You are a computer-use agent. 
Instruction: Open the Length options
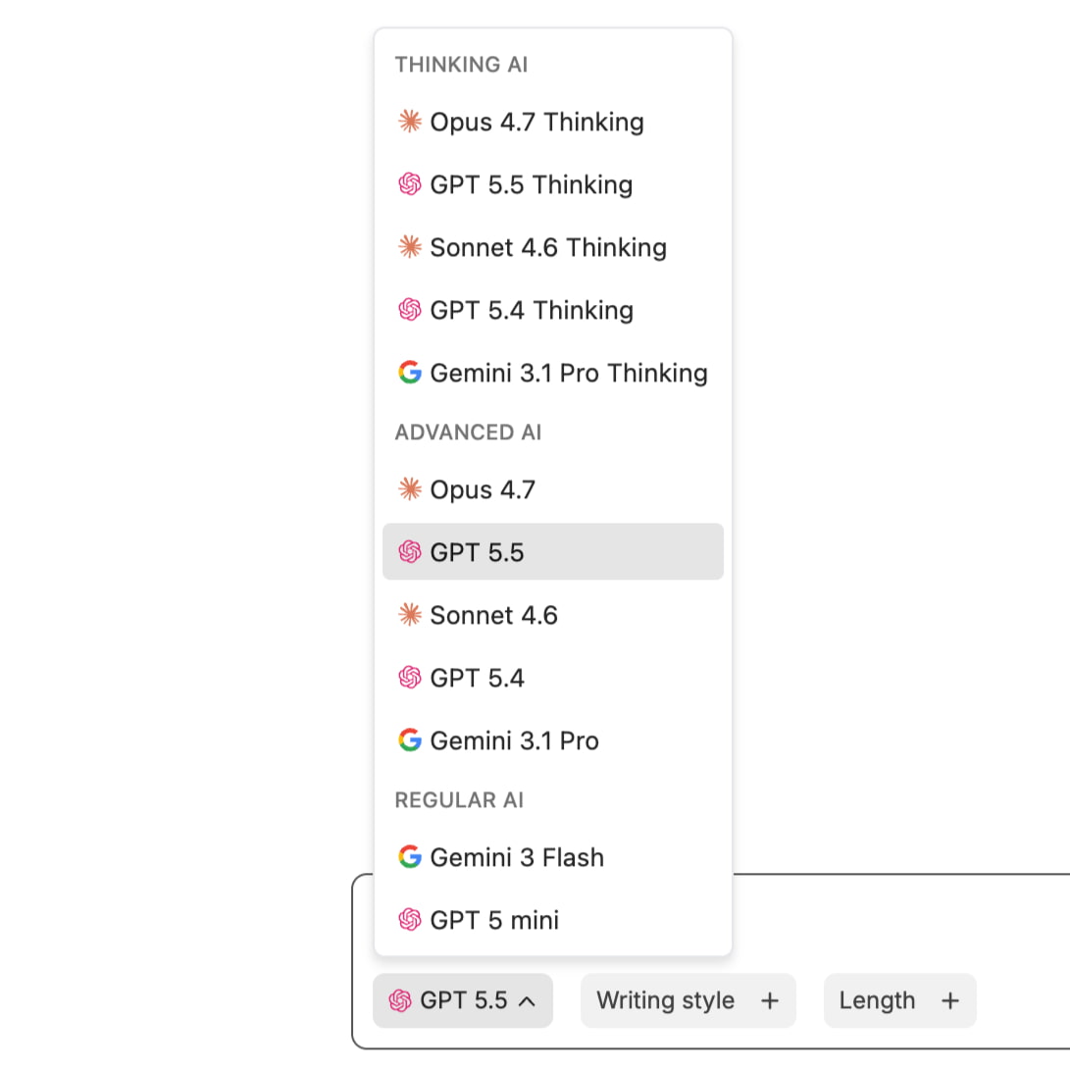[900, 1000]
